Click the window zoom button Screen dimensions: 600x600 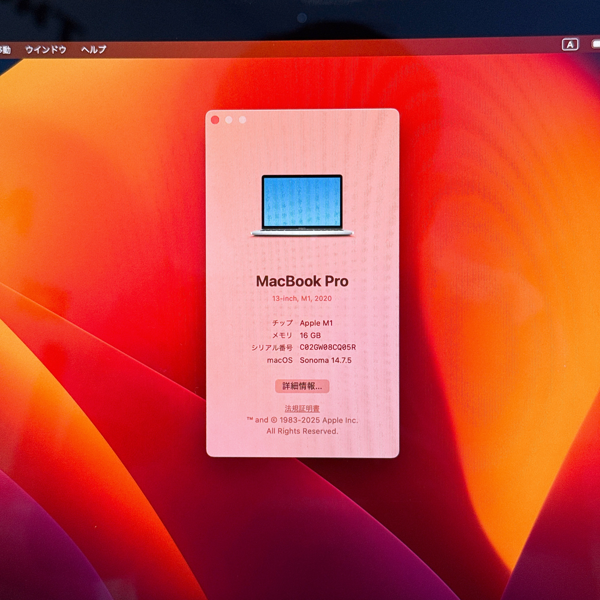coord(242,120)
